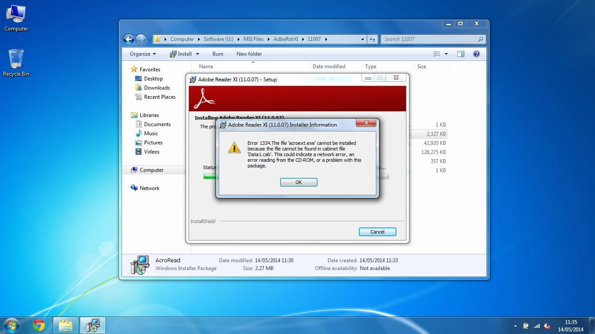The width and height of the screenshot is (595, 334).
Task: Click OK in the Error 1334 dialog
Action: coord(298,182)
